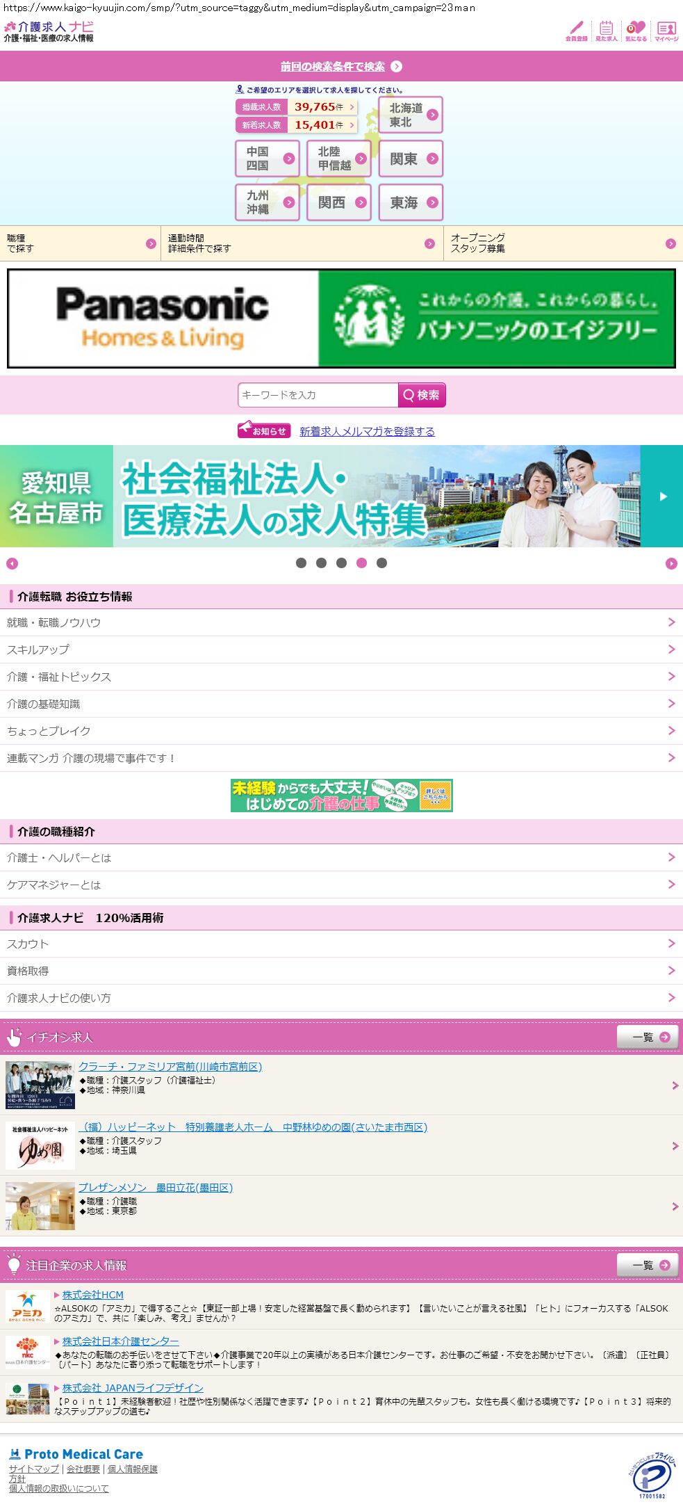Select second carousel dot
Image resolution: width=683 pixels, height=1509 pixels.
click(321, 563)
